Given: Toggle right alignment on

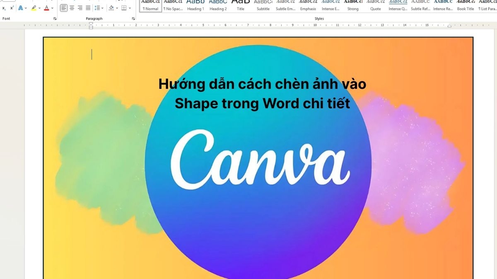Looking at the screenshot, I should 80,7.
